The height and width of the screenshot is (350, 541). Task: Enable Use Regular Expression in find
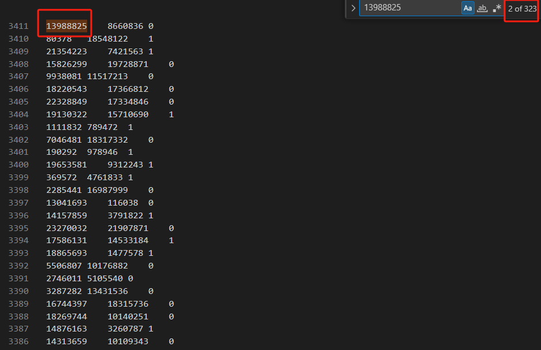pos(497,8)
